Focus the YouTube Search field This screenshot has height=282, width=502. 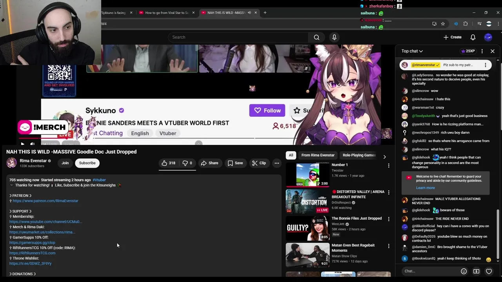(238, 37)
